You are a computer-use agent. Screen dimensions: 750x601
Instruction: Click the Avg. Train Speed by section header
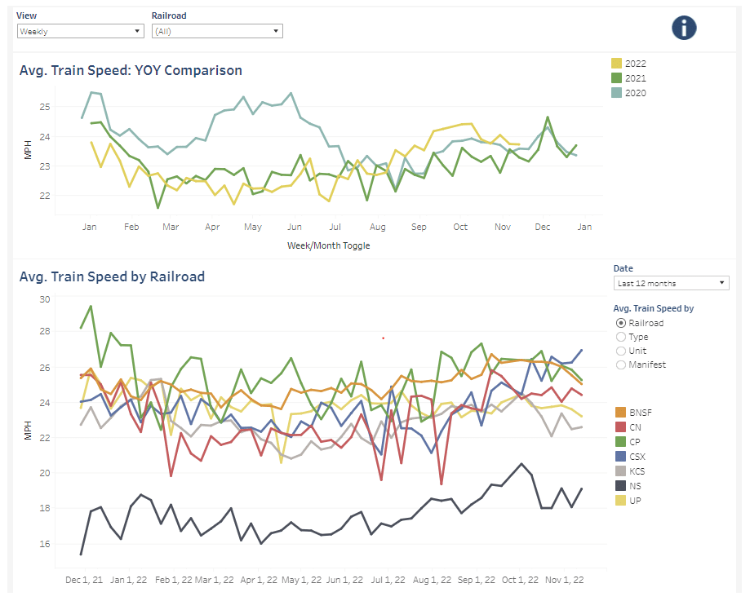pyautogui.click(x=652, y=308)
